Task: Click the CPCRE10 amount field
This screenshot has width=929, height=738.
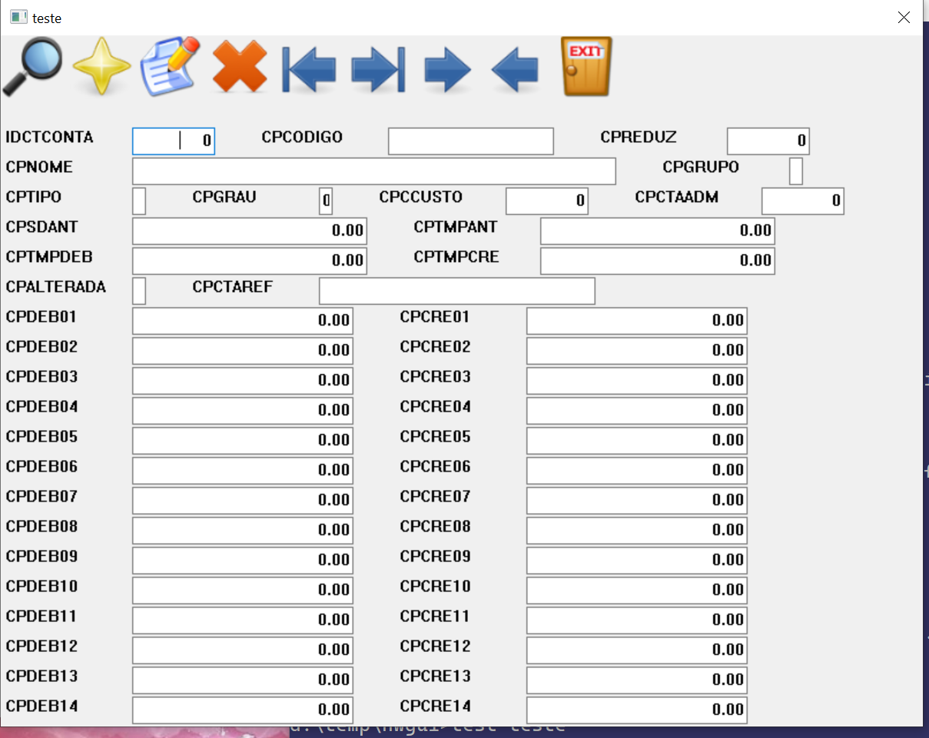Action: tap(637, 591)
